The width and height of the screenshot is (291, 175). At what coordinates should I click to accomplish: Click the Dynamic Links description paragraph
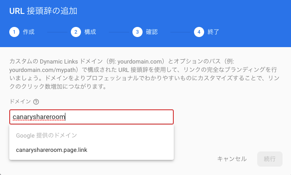click(x=144, y=74)
